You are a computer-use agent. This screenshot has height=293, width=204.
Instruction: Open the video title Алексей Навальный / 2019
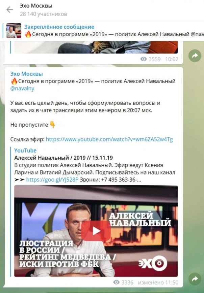63,158
